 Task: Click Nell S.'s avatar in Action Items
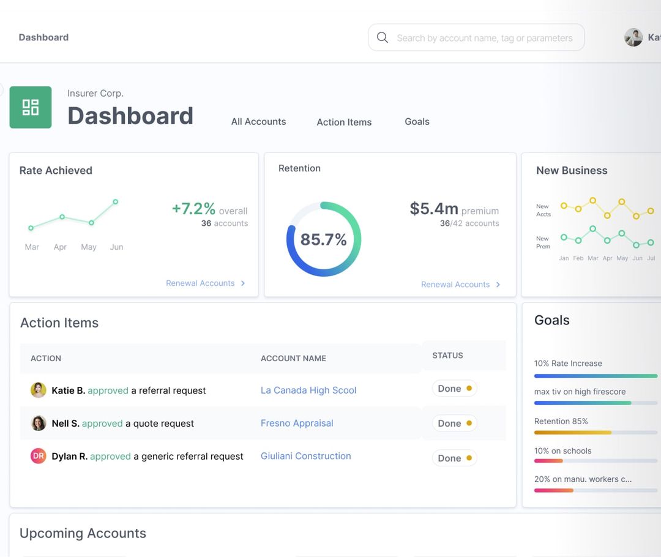click(39, 423)
